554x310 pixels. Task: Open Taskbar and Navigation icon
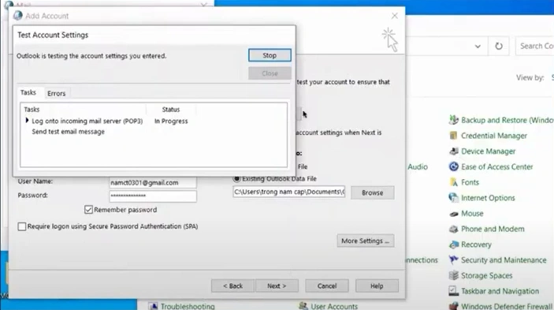[x=454, y=291]
